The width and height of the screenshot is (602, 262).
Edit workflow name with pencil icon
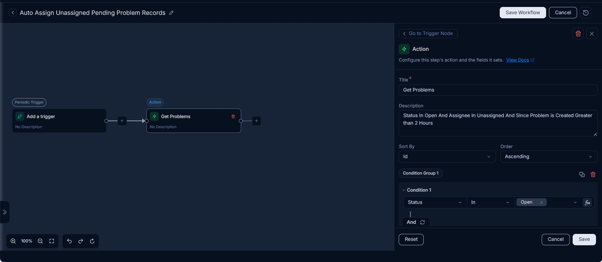coord(171,13)
